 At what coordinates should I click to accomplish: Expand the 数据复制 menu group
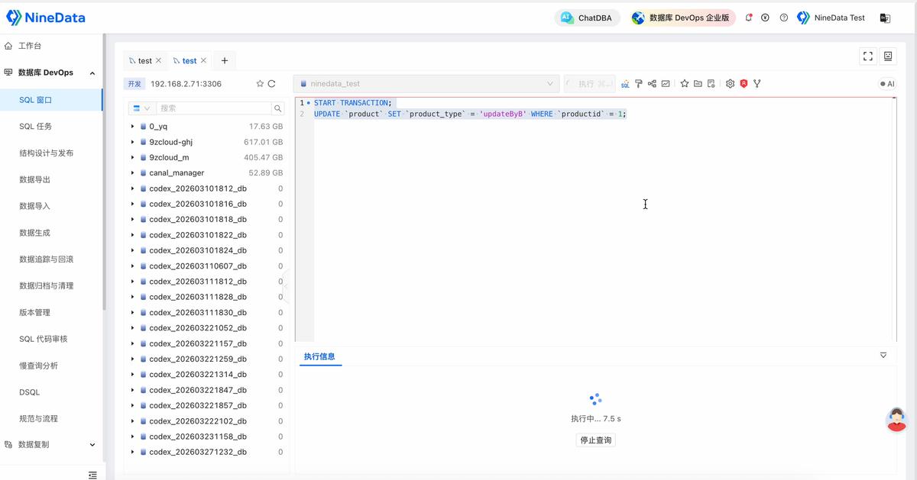tap(92, 445)
